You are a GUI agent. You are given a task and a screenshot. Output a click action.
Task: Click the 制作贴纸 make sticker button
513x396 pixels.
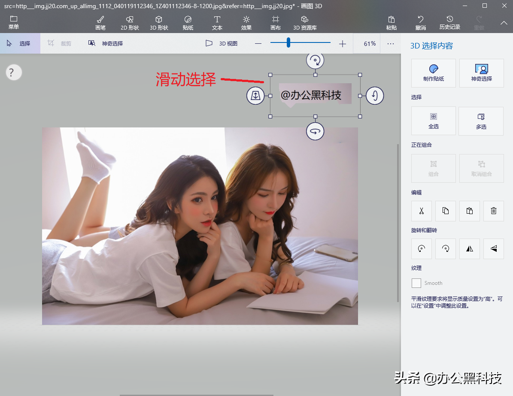(433, 73)
